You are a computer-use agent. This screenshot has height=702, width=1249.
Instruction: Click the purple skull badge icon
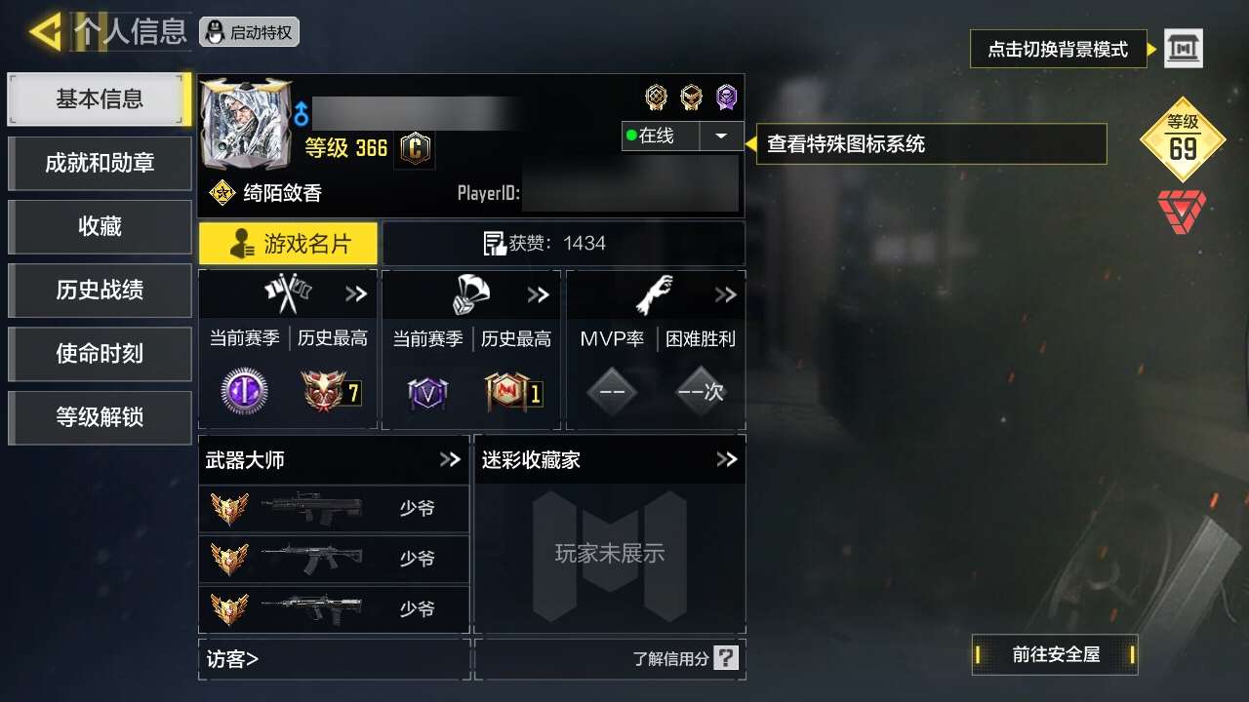coord(727,97)
